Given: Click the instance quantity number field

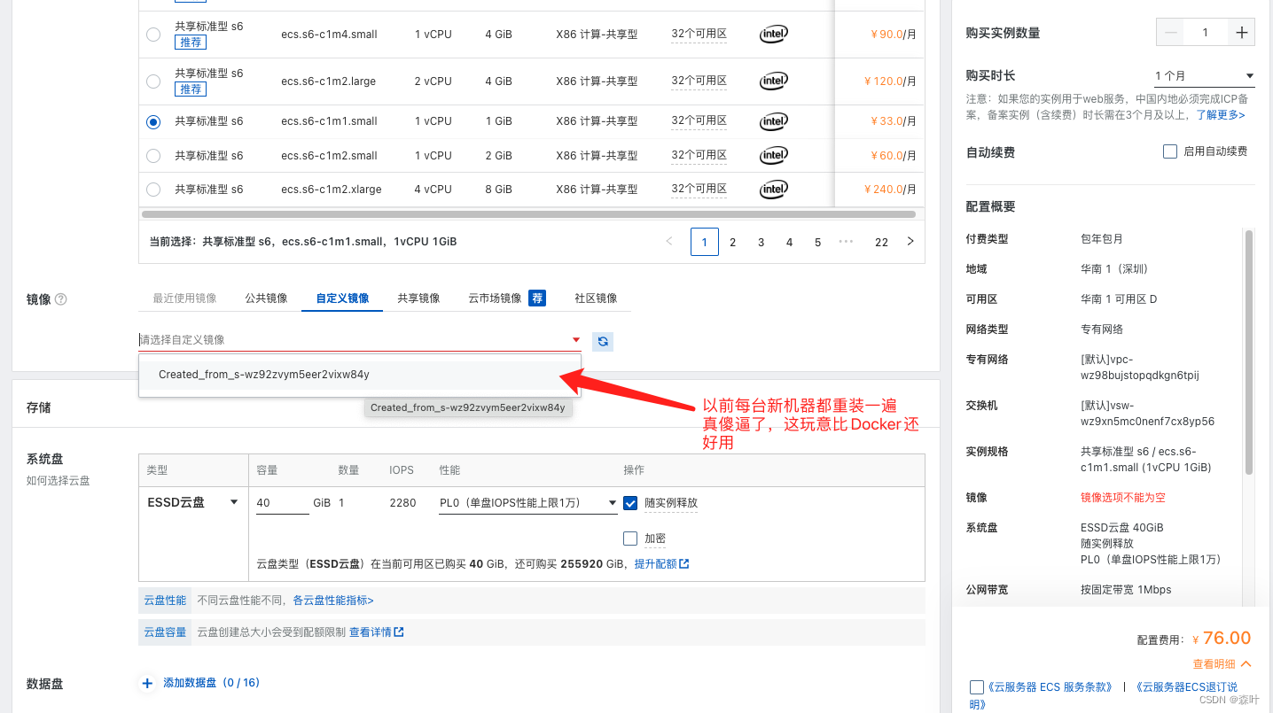Looking at the screenshot, I should [x=1206, y=33].
